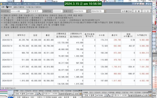
Task: Switch to the 기간별선옵수익률현황 tab
Action: pyautogui.click(x=33, y=7)
